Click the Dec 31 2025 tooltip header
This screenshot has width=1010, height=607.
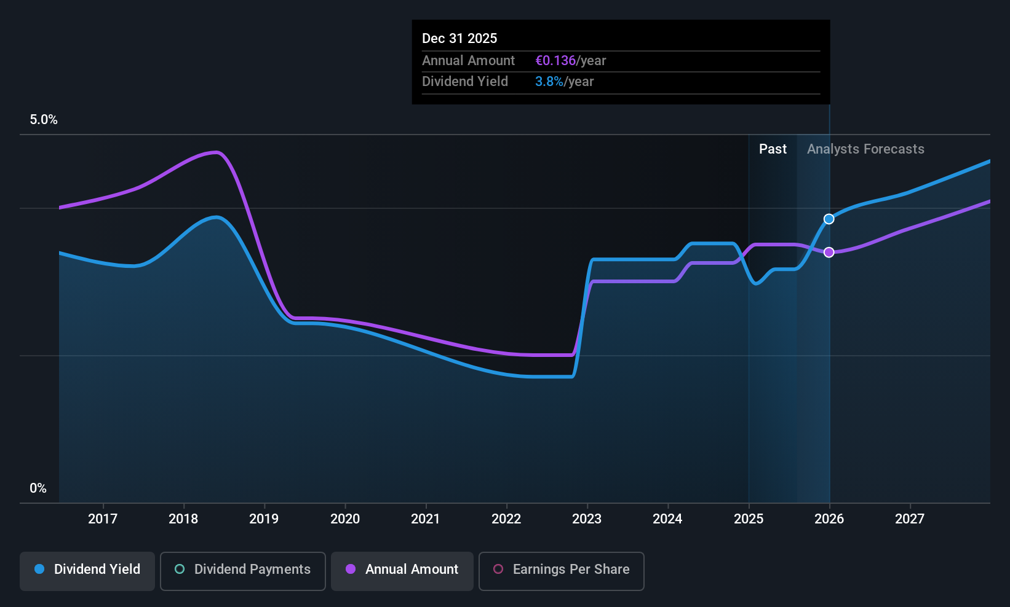[x=459, y=39]
